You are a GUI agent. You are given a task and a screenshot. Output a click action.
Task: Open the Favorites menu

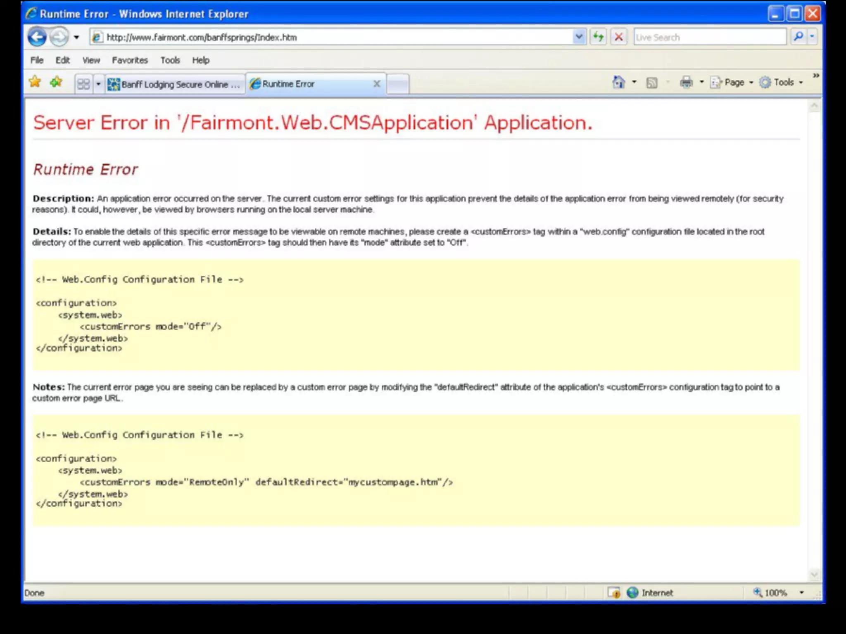click(x=130, y=60)
